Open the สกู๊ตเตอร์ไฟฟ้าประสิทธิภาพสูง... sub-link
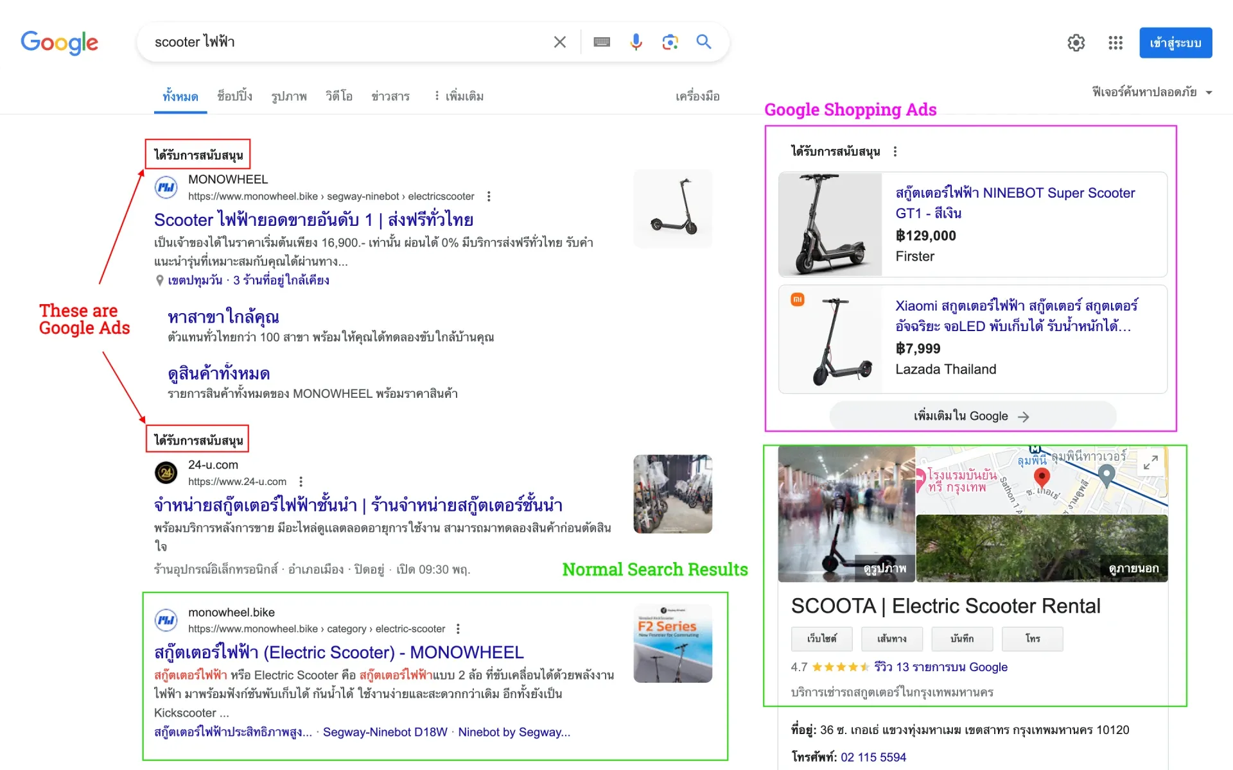The height and width of the screenshot is (770, 1233). pyautogui.click(x=233, y=732)
